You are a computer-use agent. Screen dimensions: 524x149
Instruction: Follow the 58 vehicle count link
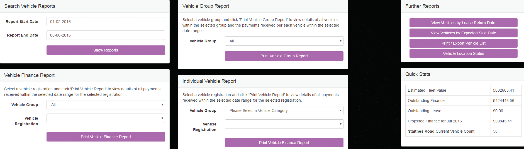click(x=495, y=131)
